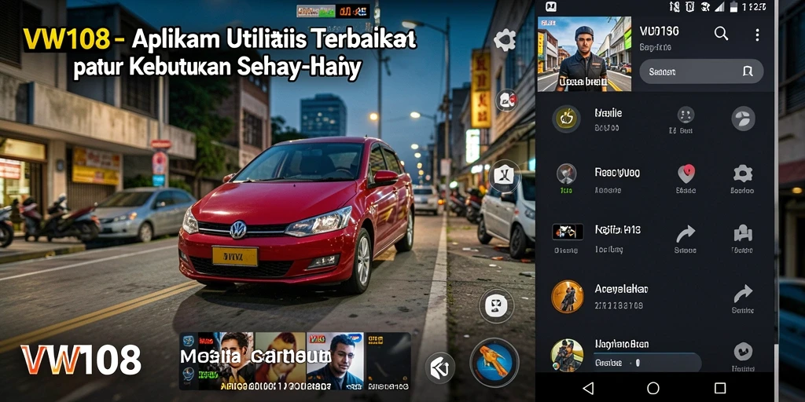Image resolution: width=805 pixels, height=402 pixels.
Task: Tap the armchair-shaped icon in Nojlia H13 row
Action: tap(742, 233)
